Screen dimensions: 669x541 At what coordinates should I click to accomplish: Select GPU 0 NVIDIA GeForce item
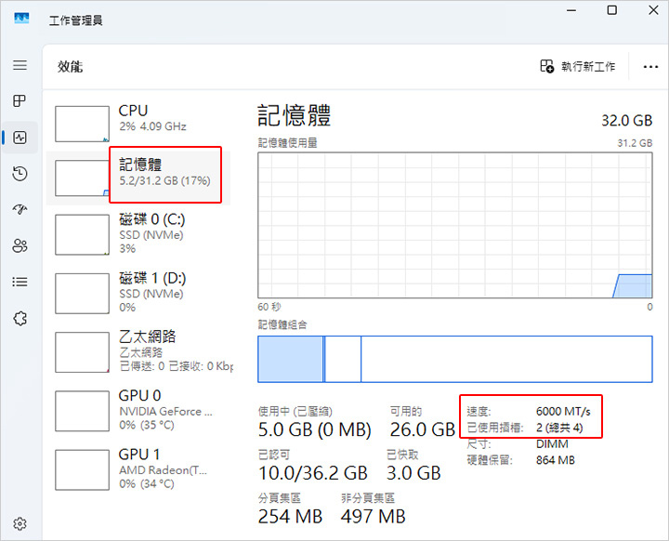(x=138, y=410)
